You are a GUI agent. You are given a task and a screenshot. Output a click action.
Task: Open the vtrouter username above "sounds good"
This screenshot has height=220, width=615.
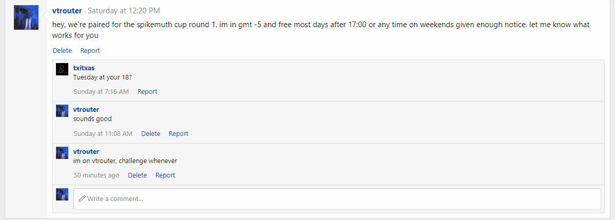86,109
